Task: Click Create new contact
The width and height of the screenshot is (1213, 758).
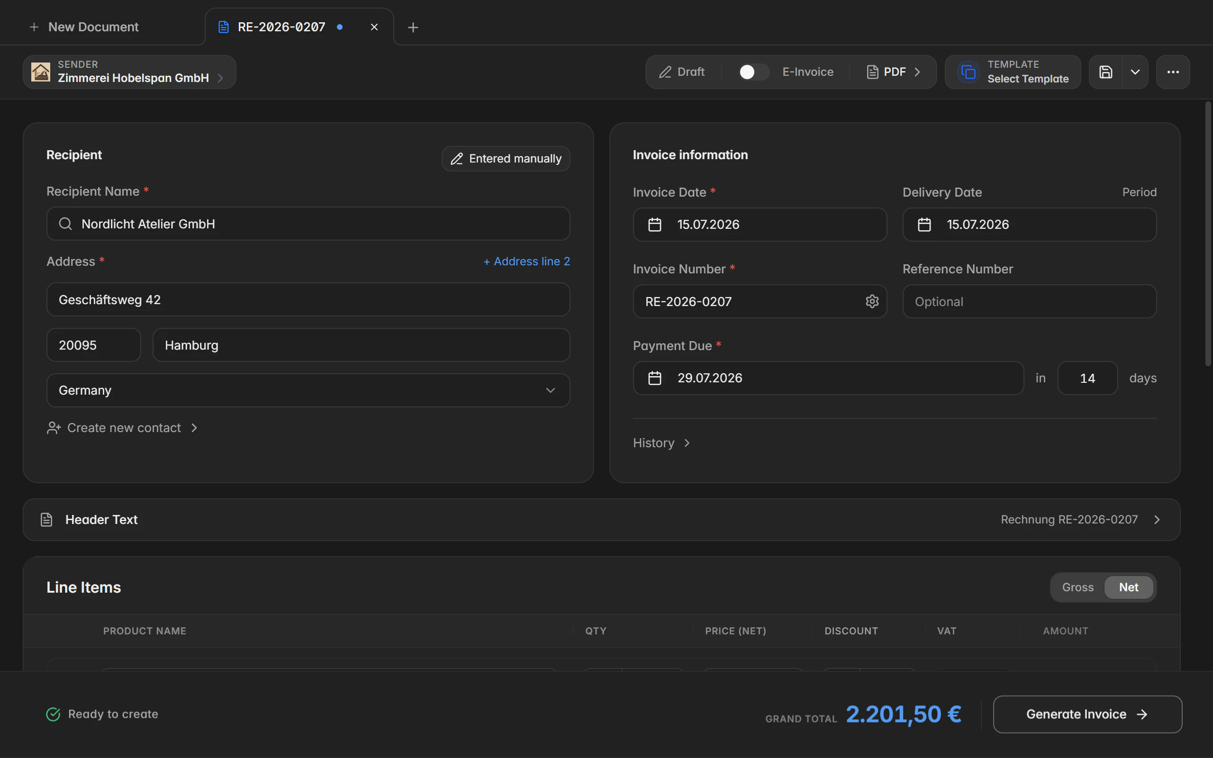Action: [122, 428]
